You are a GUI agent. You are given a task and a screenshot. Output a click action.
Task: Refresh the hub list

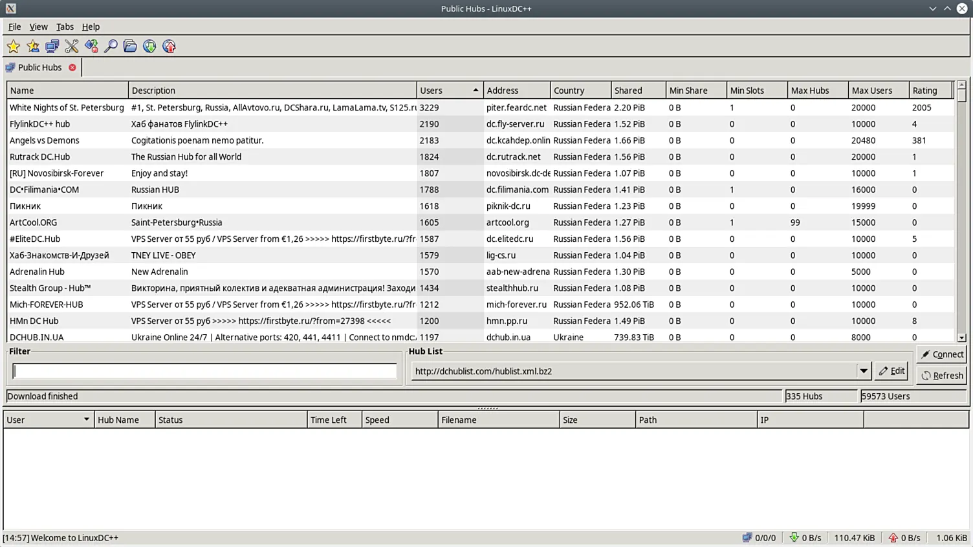tap(941, 375)
